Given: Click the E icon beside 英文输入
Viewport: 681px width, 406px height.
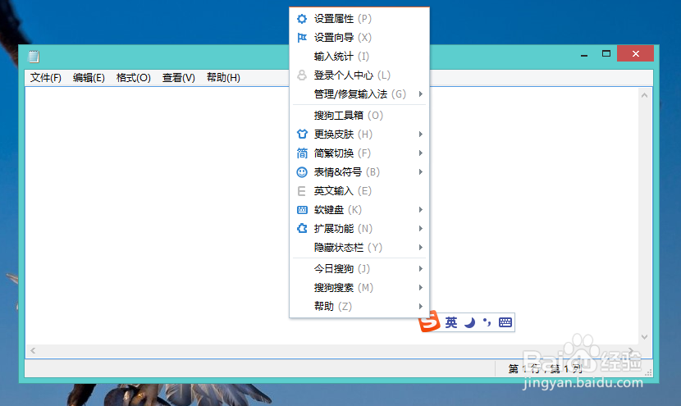Looking at the screenshot, I should point(301,191).
